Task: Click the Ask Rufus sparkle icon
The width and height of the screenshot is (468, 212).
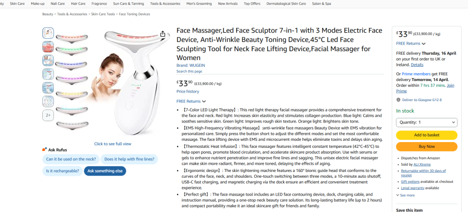Action: point(45,150)
